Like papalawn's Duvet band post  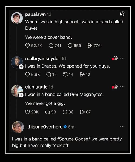28,46
